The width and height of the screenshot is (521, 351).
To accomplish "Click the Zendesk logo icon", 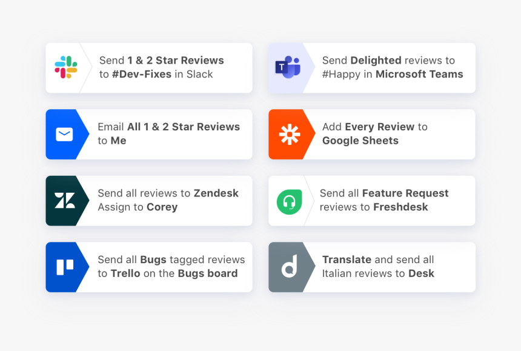I will click(65, 201).
